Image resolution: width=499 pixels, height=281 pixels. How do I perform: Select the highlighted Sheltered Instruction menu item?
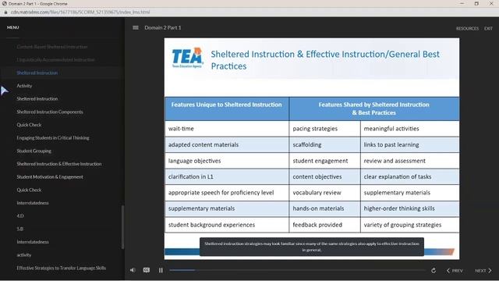tap(37, 73)
